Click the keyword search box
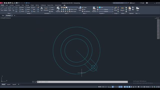Viewport: 160px width, 90px height. (120, 3)
